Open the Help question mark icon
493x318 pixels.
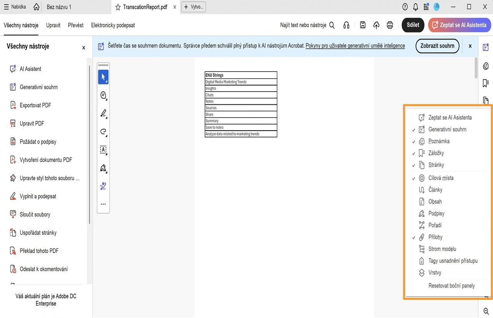point(405,7)
